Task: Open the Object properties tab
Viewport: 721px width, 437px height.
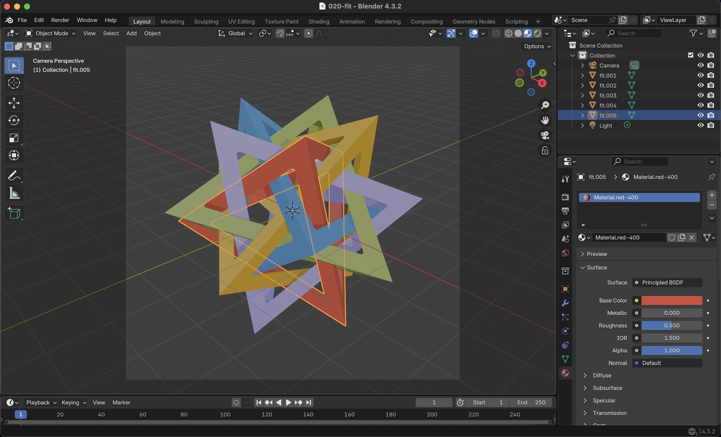Action: (565, 289)
